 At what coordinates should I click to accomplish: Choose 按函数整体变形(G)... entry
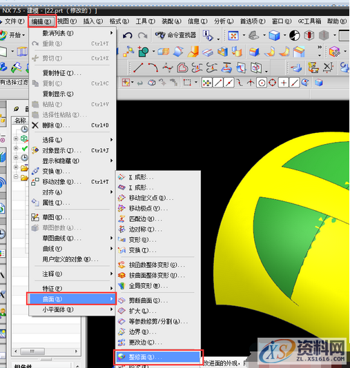158,265
